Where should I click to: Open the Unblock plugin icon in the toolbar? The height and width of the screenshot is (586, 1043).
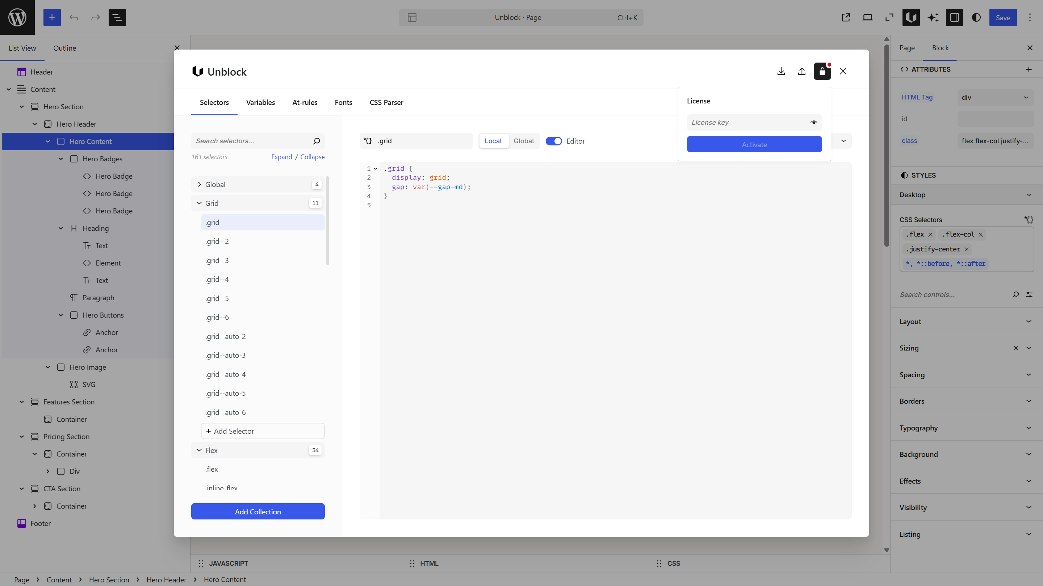click(911, 17)
